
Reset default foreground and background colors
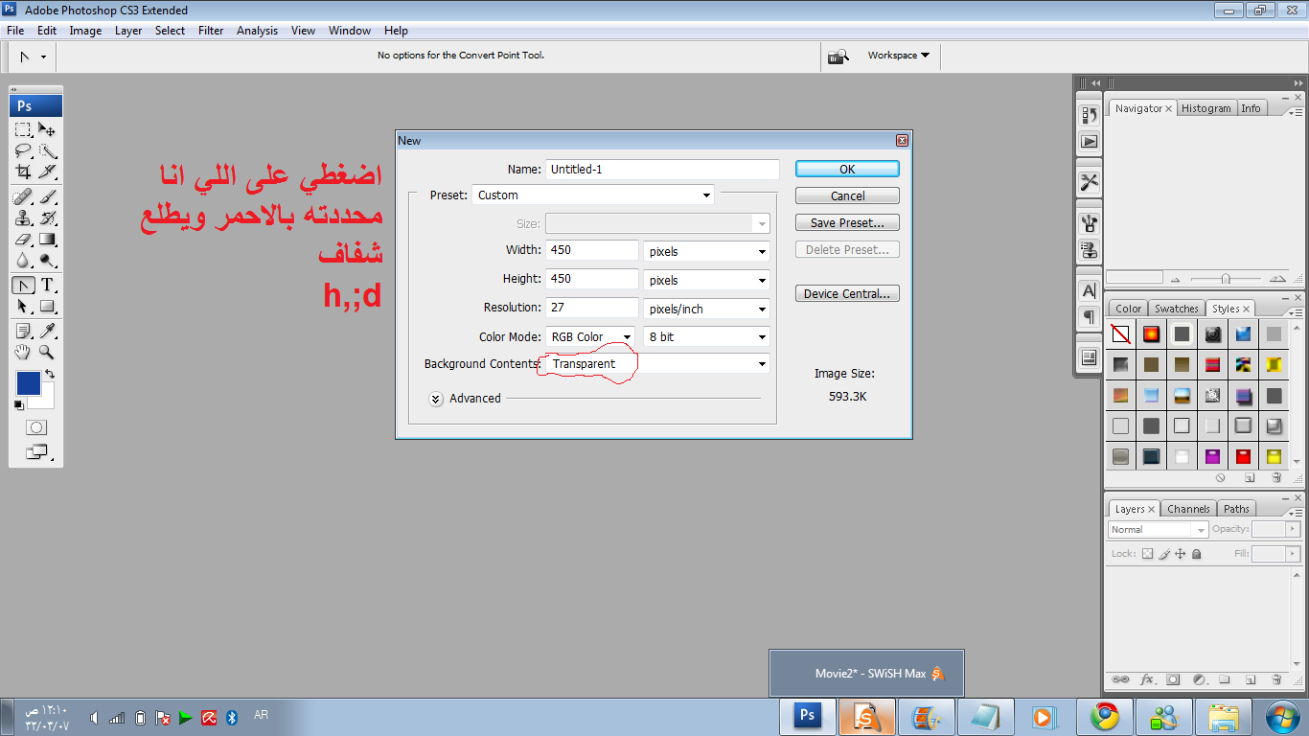tap(19, 405)
